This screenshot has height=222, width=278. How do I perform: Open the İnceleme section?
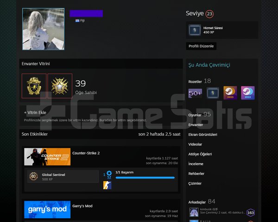(196, 164)
